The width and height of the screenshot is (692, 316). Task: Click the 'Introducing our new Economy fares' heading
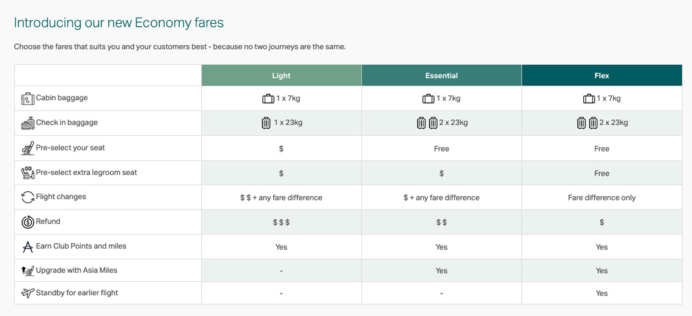click(x=119, y=23)
